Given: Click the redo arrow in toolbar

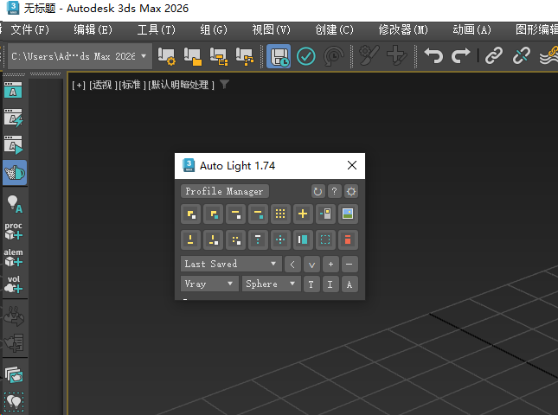Looking at the screenshot, I should [460, 56].
